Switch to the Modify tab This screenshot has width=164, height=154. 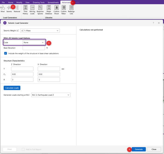(x=19, y=2)
